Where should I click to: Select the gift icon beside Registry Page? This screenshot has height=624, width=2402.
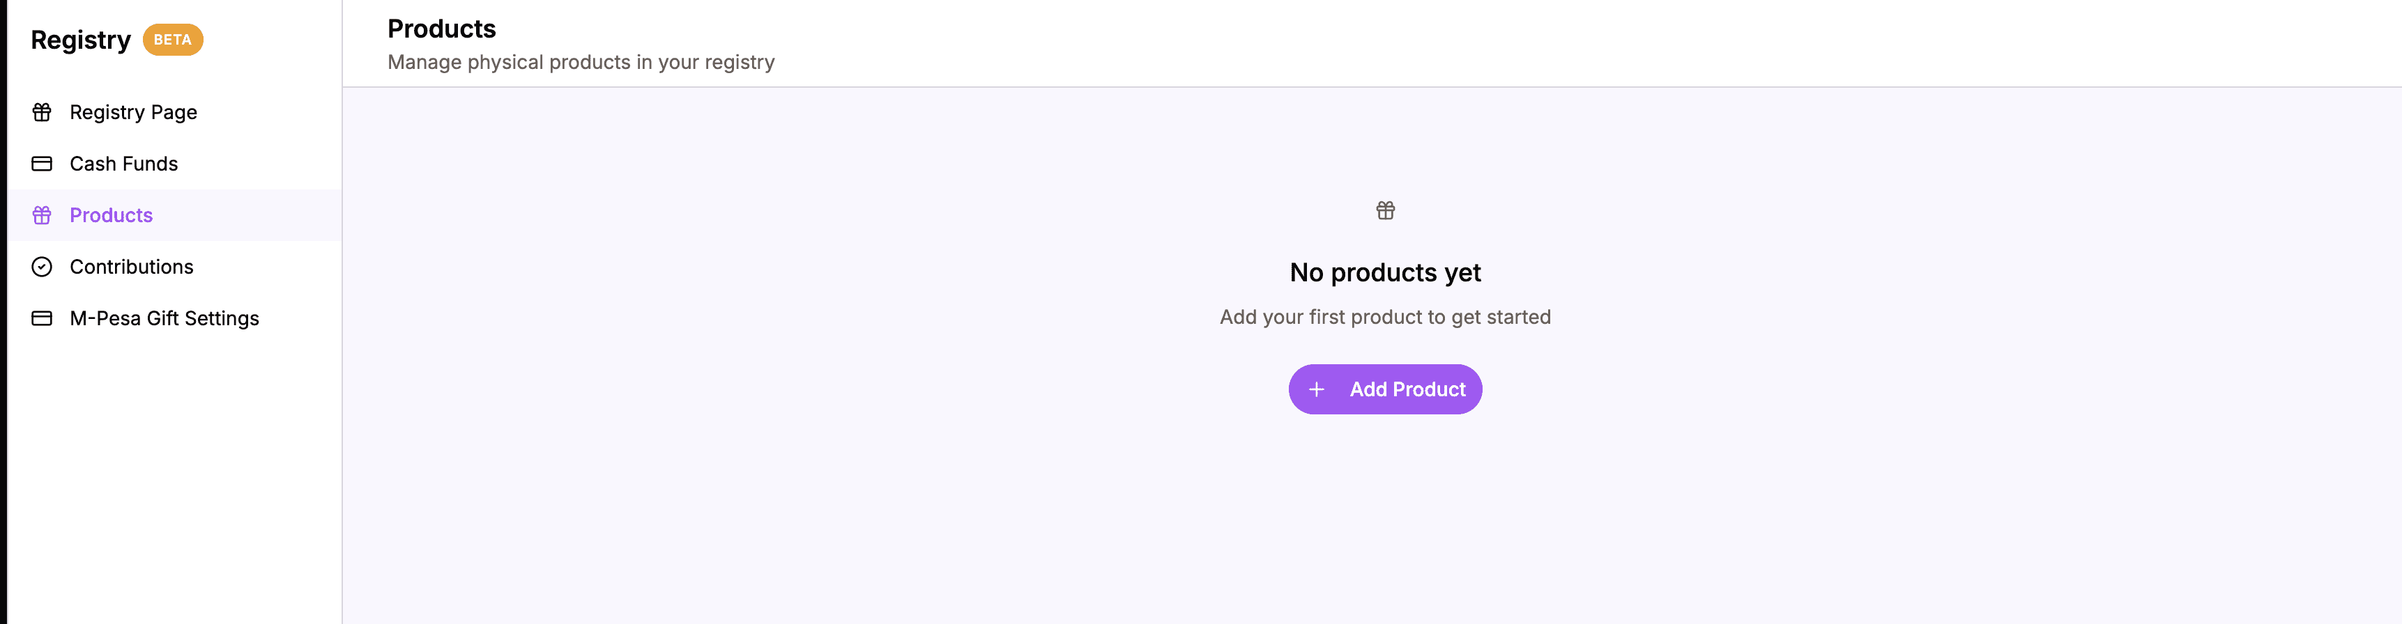pyautogui.click(x=41, y=111)
